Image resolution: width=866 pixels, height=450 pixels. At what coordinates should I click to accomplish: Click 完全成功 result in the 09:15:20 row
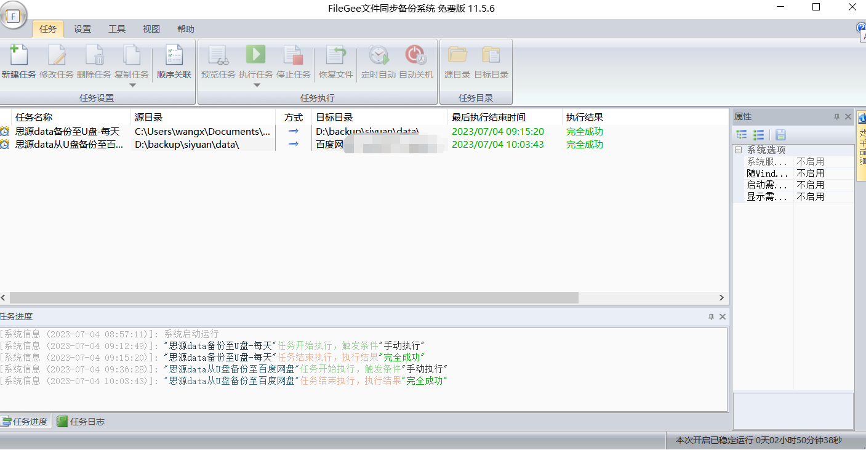tap(585, 132)
